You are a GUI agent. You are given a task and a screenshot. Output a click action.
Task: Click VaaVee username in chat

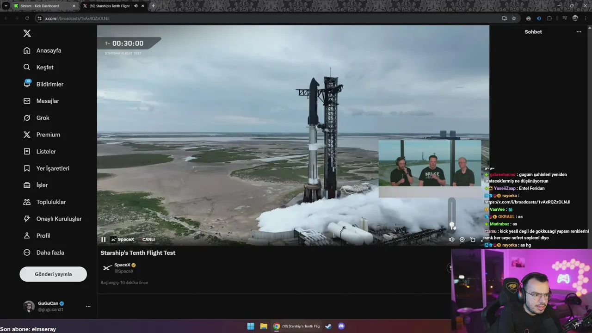497,210
